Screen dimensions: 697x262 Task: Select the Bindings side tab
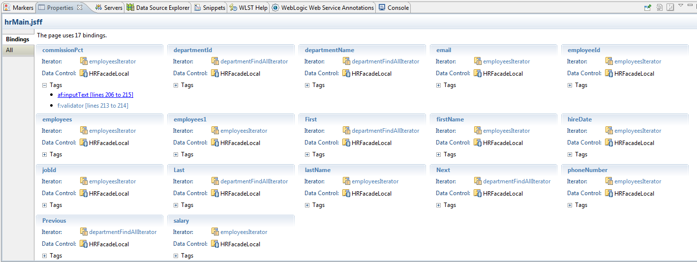click(18, 39)
